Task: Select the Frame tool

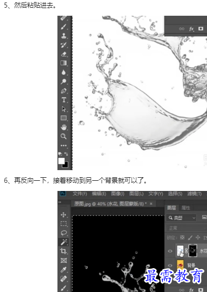Action: click(x=64, y=261)
